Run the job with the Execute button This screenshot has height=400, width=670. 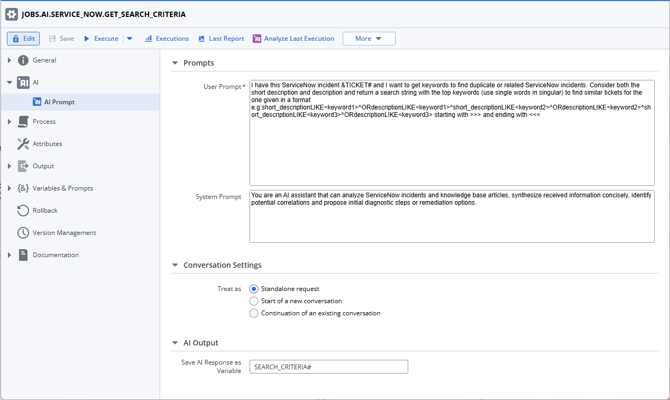[101, 39]
